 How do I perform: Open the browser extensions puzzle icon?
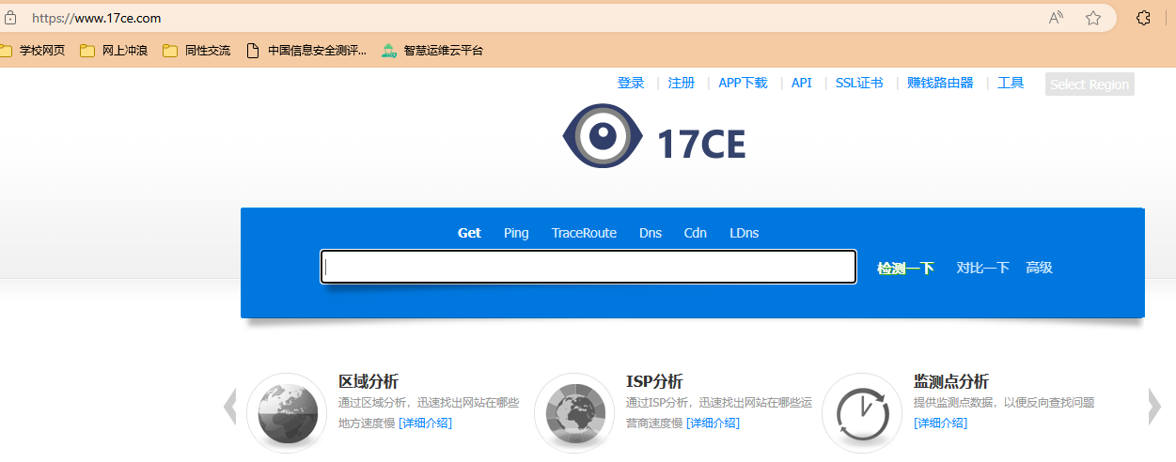point(1144,18)
